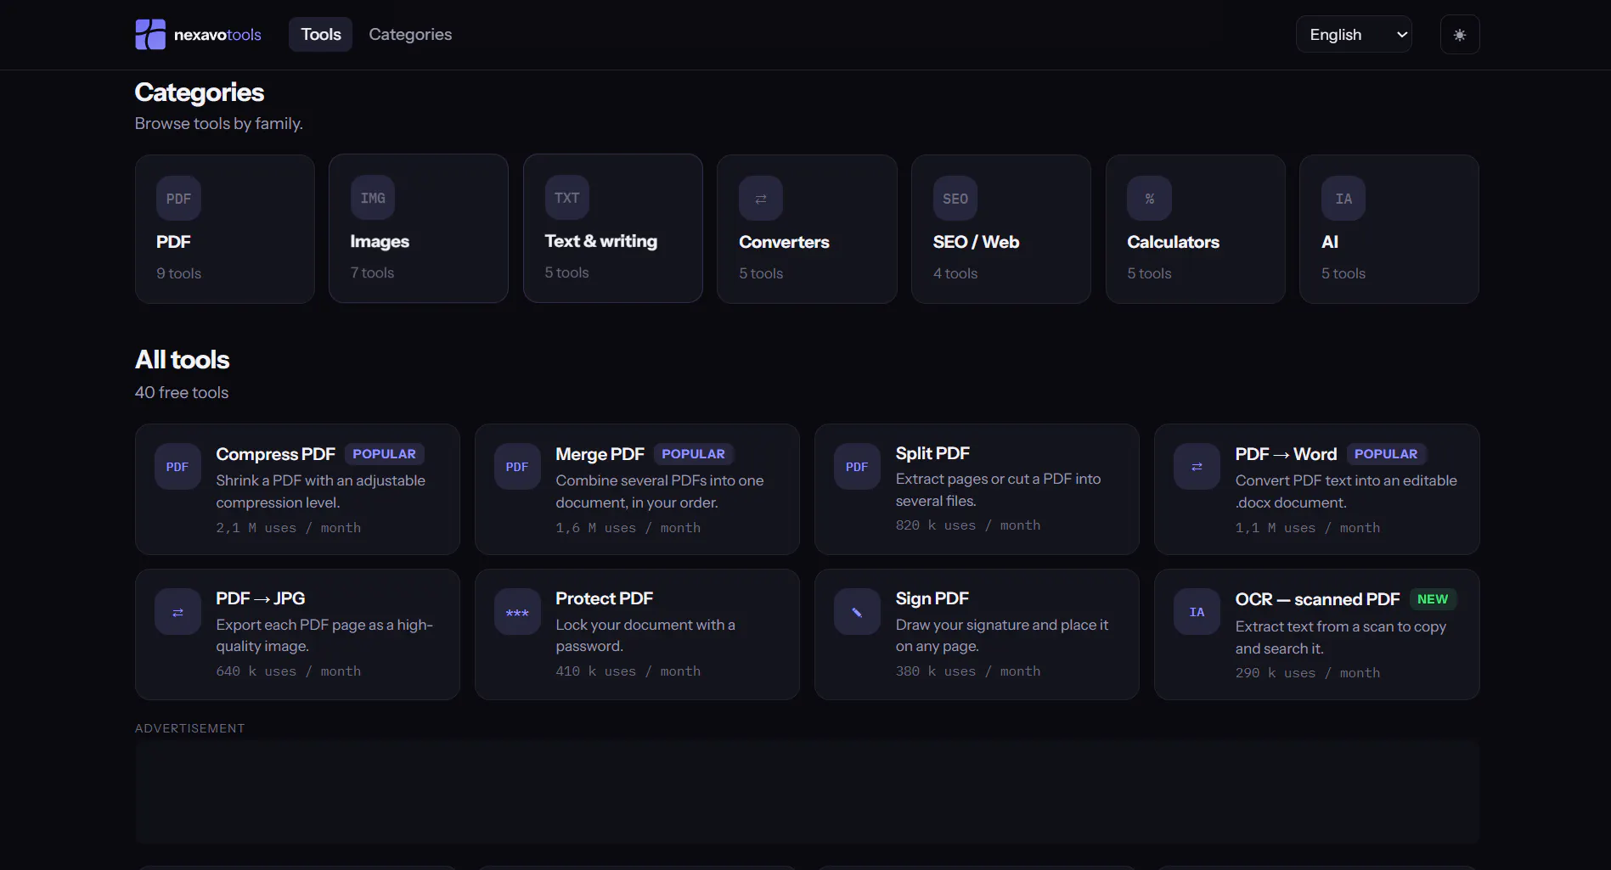Click the IMG category badge icon
This screenshot has width=1611, height=870.
point(373,198)
